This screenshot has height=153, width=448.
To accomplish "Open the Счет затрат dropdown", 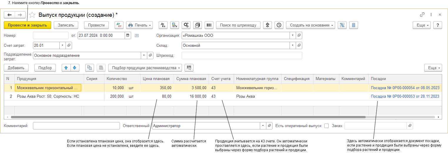I will (x=62, y=46).
